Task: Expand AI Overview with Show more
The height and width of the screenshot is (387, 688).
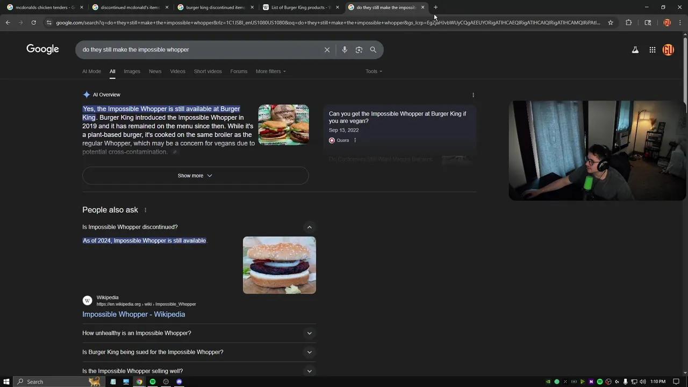Action: pos(195,176)
